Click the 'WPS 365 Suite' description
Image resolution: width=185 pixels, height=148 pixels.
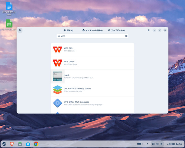click(69, 51)
